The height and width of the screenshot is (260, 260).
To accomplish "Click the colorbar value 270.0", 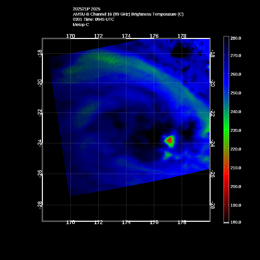I will point(236,56).
